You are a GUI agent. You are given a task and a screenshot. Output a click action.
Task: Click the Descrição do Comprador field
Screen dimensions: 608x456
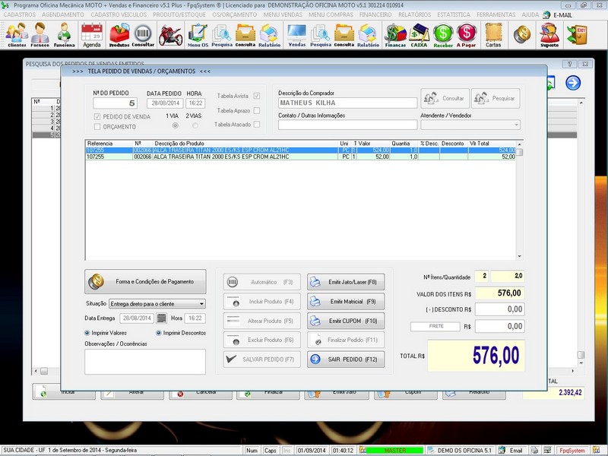point(347,103)
